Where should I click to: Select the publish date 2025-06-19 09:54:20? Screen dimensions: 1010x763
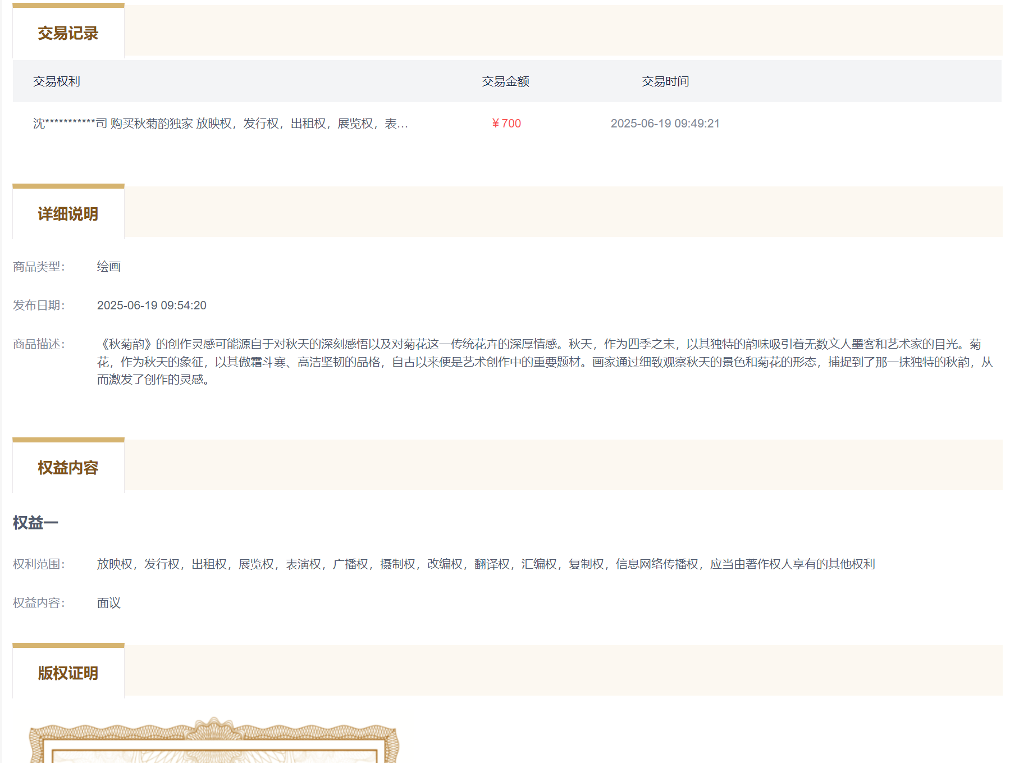click(x=152, y=305)
